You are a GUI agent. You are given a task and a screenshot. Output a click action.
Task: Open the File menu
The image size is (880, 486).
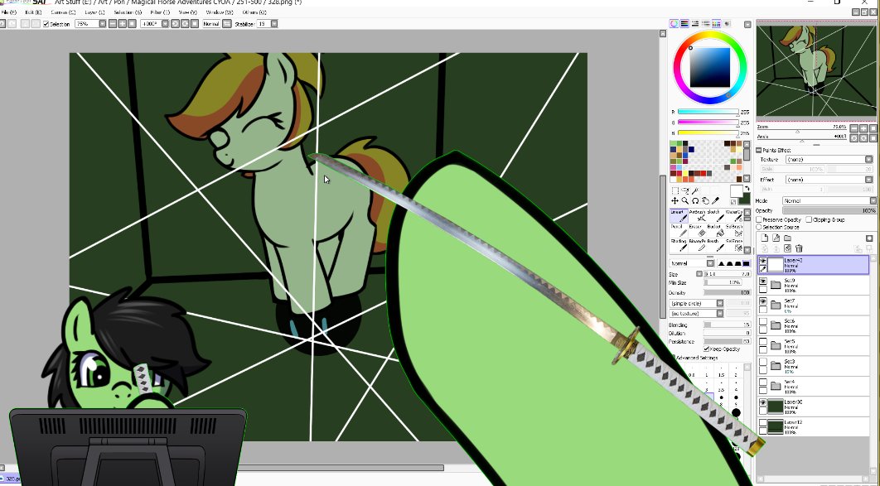click(9, 12)
